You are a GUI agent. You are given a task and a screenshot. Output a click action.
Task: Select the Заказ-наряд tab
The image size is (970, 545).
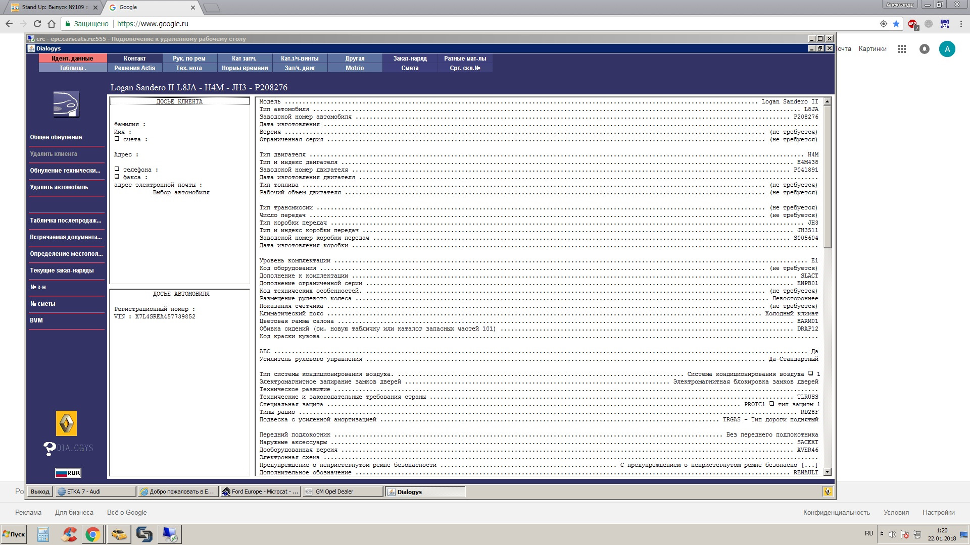pos(410,59)
